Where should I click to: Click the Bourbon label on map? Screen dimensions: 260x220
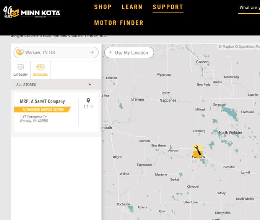144,141
